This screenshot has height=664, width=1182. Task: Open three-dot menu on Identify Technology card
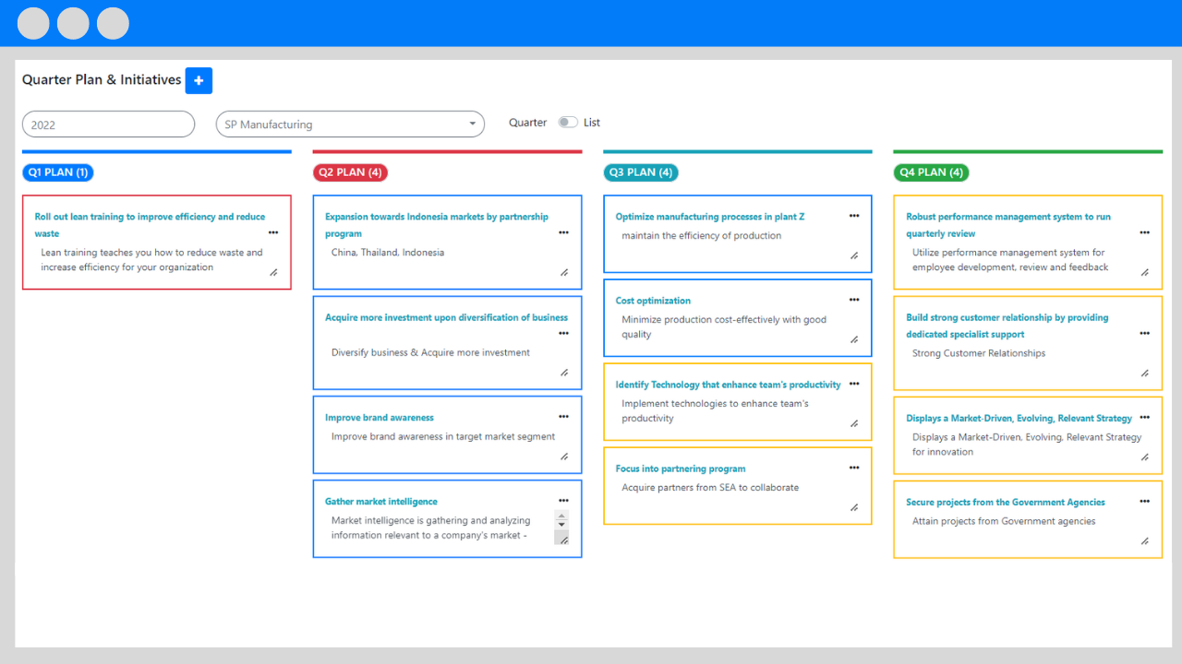pos(854,384)
